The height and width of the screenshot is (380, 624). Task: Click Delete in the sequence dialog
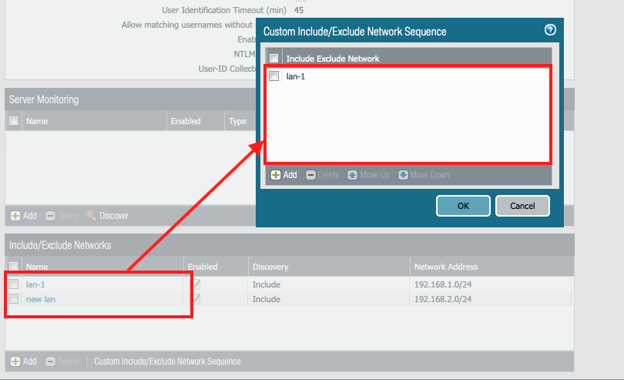(x=322, y=175)
